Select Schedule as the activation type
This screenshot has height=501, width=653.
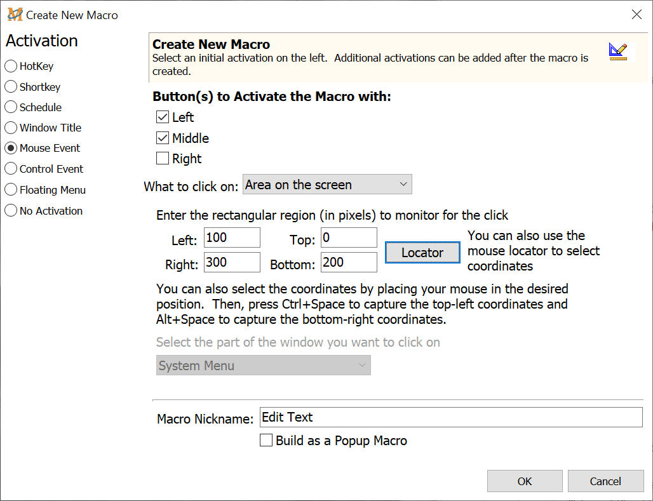click(11, 107)
